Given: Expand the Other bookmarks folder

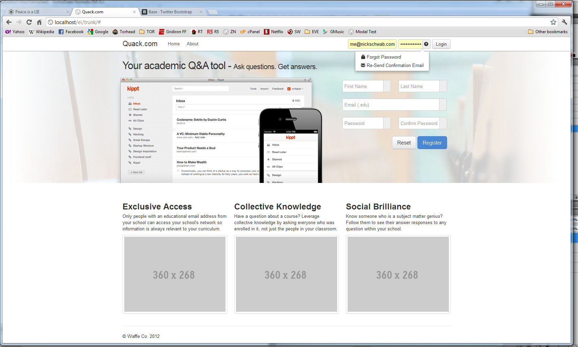Looking at the screenshot, I should click(548, 32).
